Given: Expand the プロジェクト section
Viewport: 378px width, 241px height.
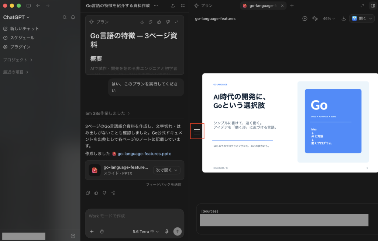Looking at the screenshot, I should [x=18, y=60].
